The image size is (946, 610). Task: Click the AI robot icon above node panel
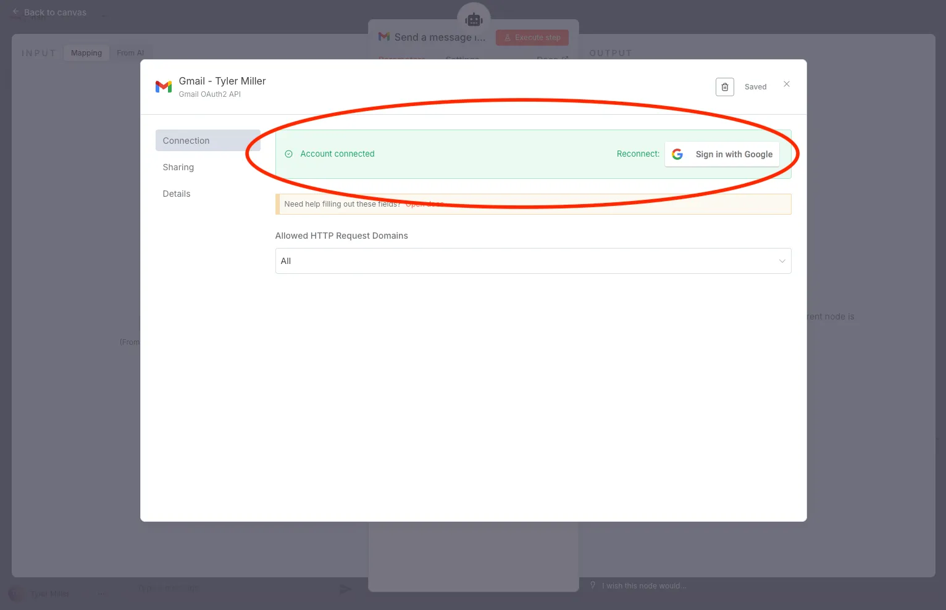point(474,20)
